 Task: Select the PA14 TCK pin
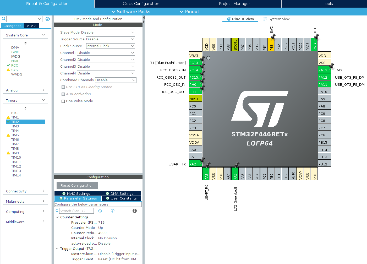tap(314, 44)
